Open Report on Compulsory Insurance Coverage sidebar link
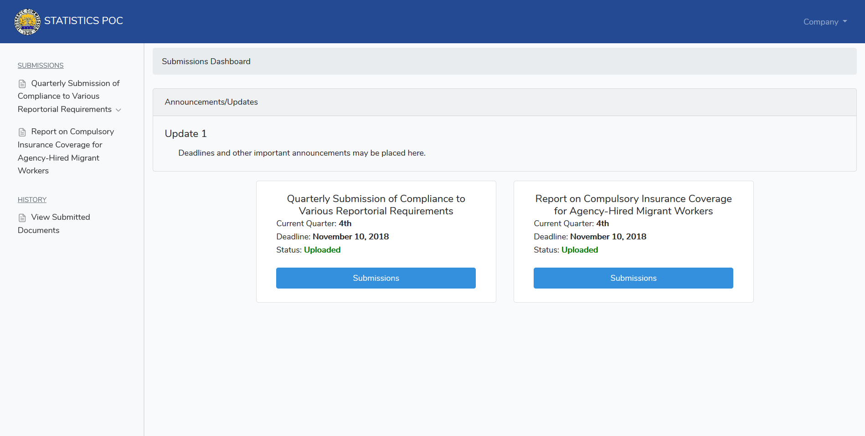This screenshot has height=436, width=865. coord(66,151)
